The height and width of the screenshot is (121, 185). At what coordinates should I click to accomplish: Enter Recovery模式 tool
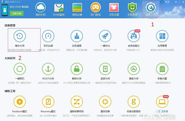[x=48, y=102]
